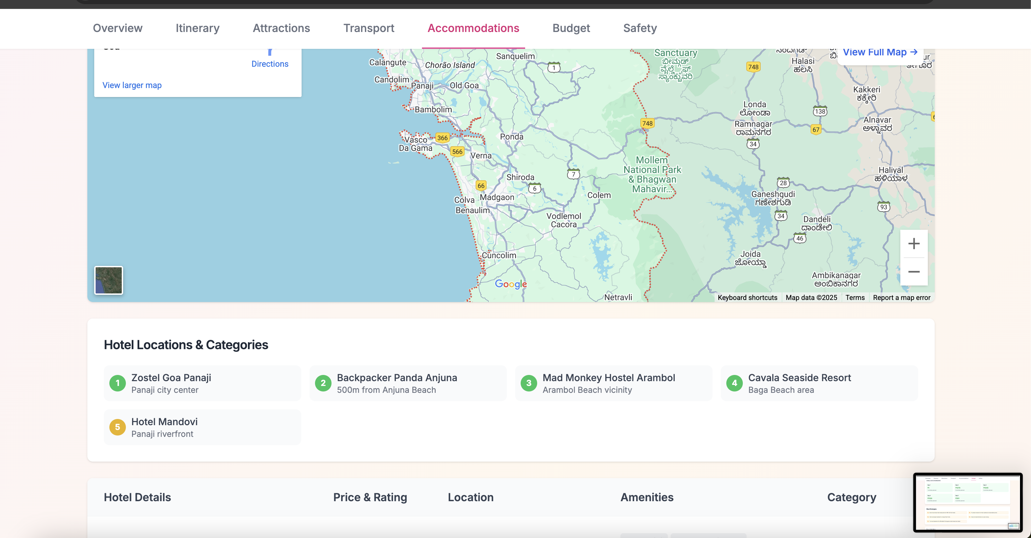Image resolution: width=1031 pixels, height=538 pixels.
Task: Select Zostel Goa Panaji location card
Action: [202, 383]
